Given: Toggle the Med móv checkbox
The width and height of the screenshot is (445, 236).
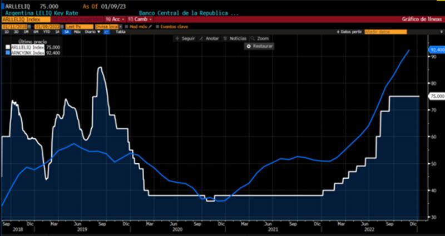Looking at the screenshot, I should (x=127, y=26).
